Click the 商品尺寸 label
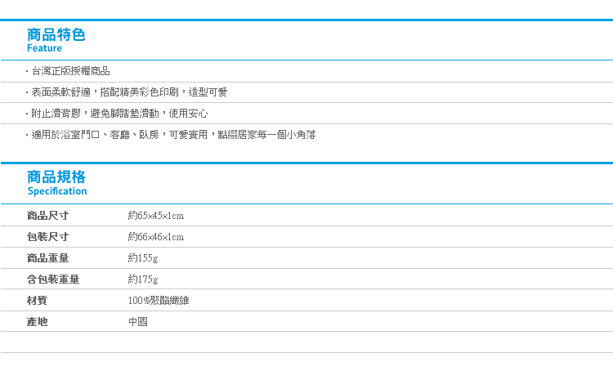Viewport: 613px width, 389px height. (x=47, y=216)
